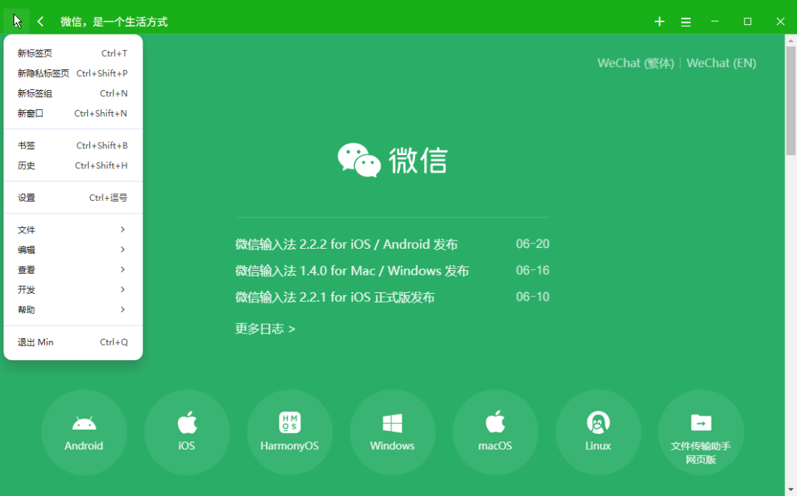Select 新窗口 menu item
The height and width of the screenshot is (496, 797).
click(x=72, y=114)
